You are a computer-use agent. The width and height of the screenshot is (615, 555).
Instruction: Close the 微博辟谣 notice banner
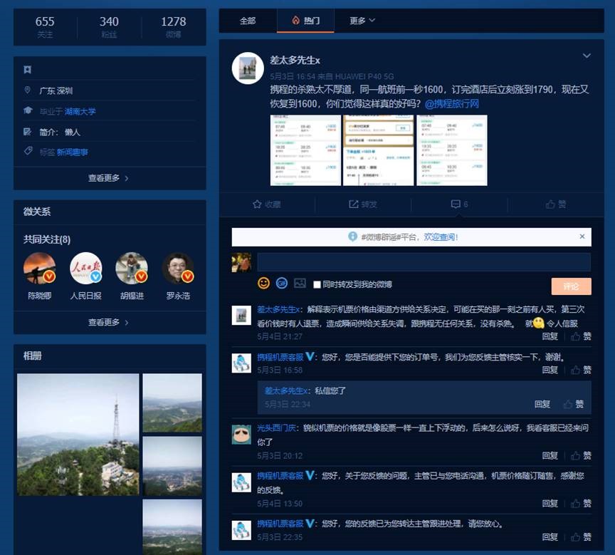582,237
